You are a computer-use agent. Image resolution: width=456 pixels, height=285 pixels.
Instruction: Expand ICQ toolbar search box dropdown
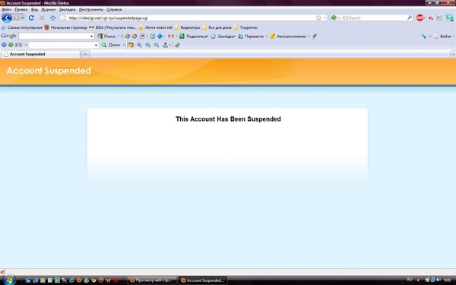click(96, 45)
